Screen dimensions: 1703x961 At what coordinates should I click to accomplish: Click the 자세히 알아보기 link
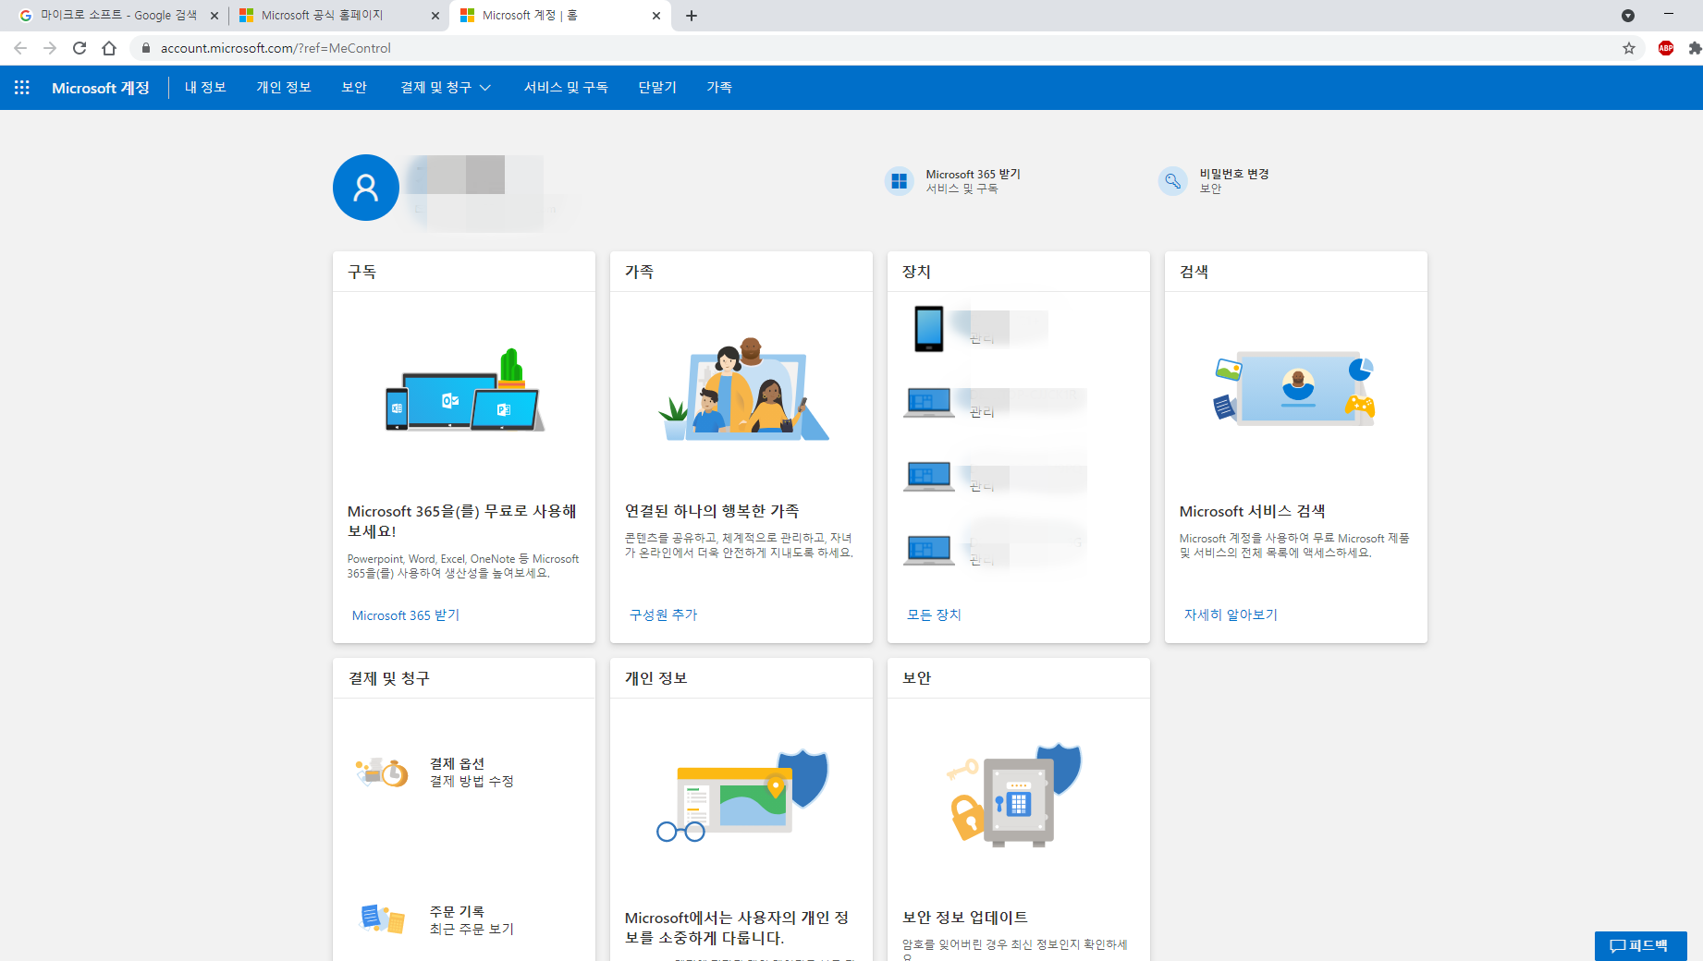click(x=1231, y=614)
